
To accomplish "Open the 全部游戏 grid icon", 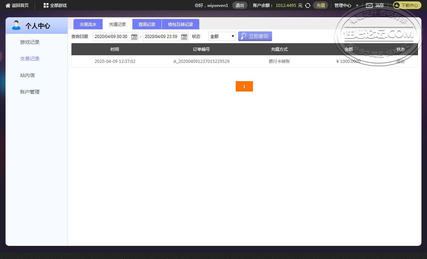I will pyautogui.click(x=46, y=6).
